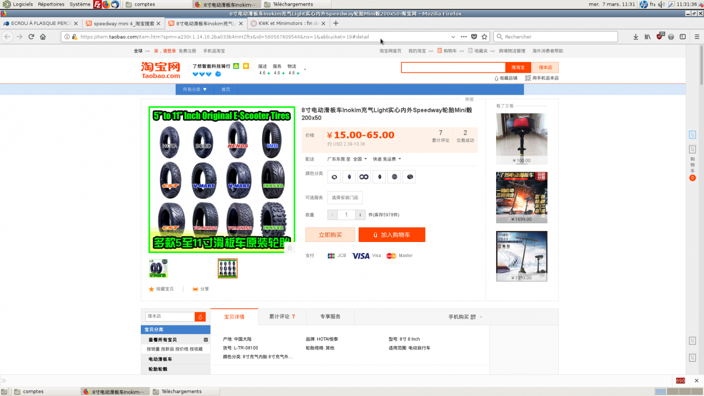Expand the 所有分类 categories dropdown
The height and width of the screenshot is (396, 704).
point(195,89)
